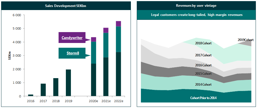Click the '2017' x-axis label
257x108 pixels.
43,101
